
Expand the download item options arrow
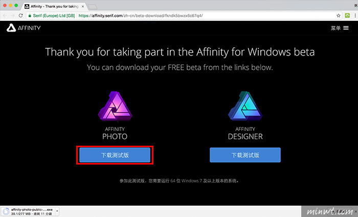point(57,211)
